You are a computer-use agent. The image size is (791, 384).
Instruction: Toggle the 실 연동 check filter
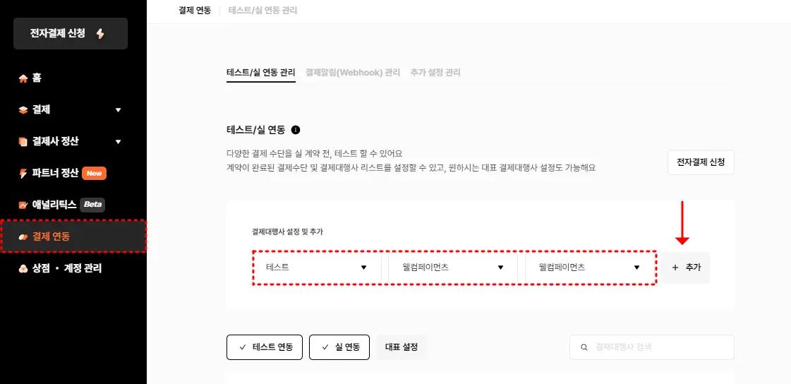pyautogui.click(x=339, y=347)
